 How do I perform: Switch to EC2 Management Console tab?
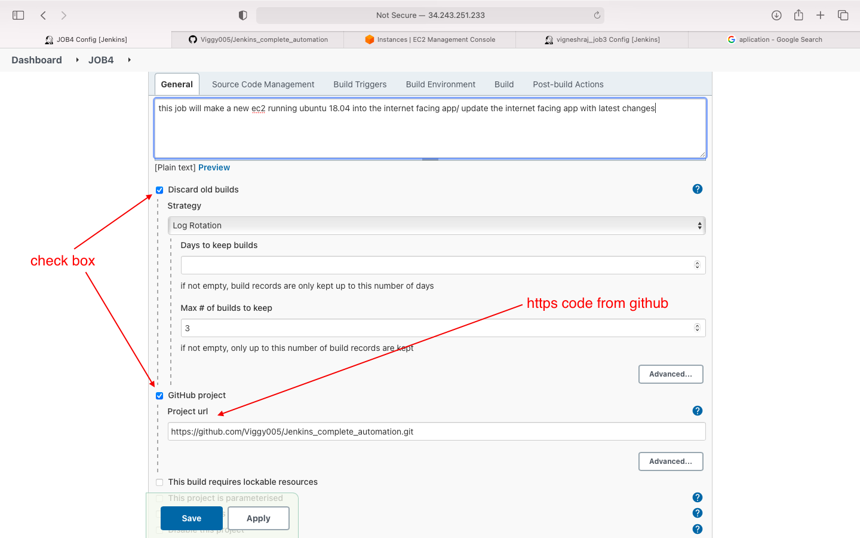click(x=430, y=39)
